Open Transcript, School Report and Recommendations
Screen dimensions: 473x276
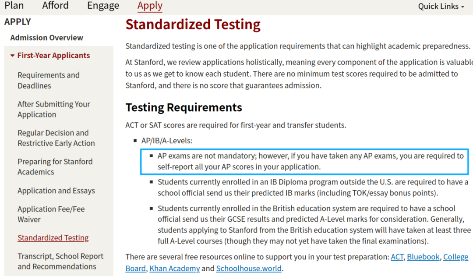pos(60,261)
